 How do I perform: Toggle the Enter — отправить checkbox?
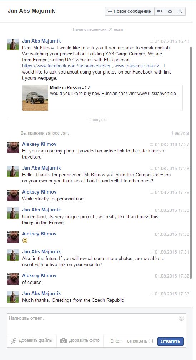(151, 341)
